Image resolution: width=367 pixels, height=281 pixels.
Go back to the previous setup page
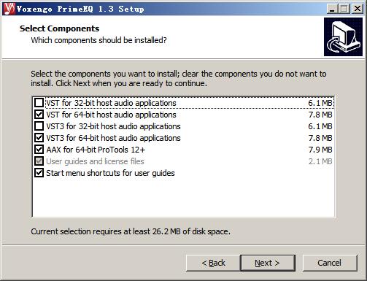(213, 263)
